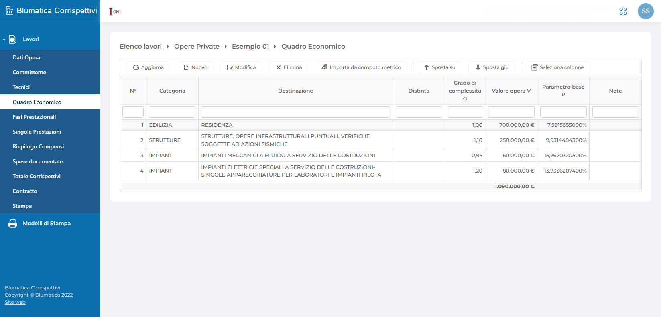
Task: Open Spese documentate in sidebar
Action: click(50, 161)
